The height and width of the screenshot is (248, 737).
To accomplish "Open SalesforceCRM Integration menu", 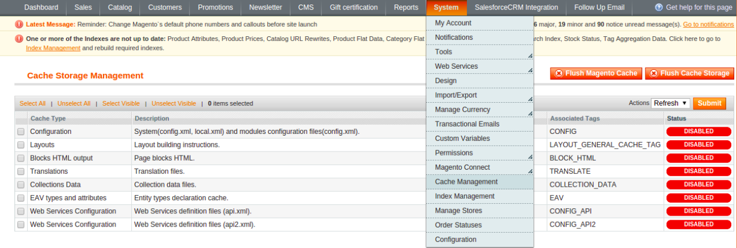I will (x=516, y=7).
